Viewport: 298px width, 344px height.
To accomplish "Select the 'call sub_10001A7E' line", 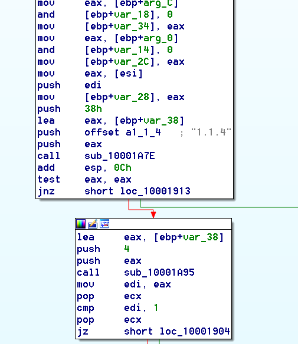I will tap(96, 156).
